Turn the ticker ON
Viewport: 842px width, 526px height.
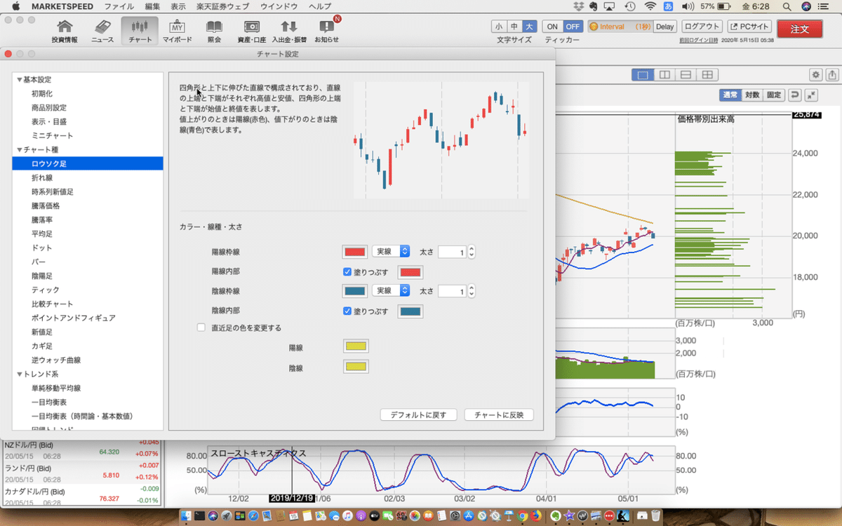pos(552,25)
